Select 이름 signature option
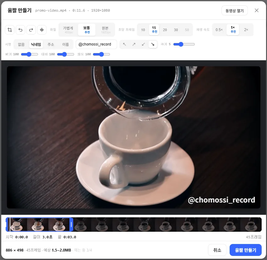Image resolution: width=267 pixels, height=260 pixels. coord(66,45)
